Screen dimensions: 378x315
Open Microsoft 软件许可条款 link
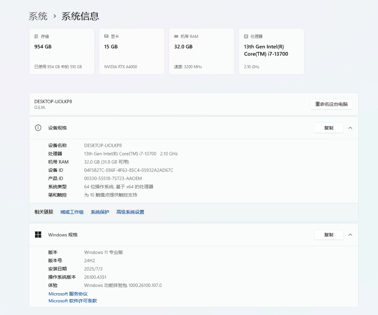[73, 301]
